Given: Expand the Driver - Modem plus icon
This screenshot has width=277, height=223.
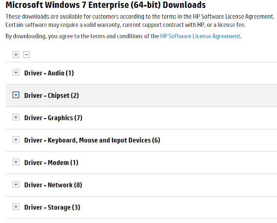Looking at the screenshot, I should coord(16,162).
